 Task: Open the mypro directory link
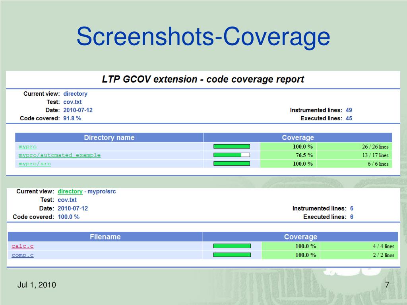(27, 147)
